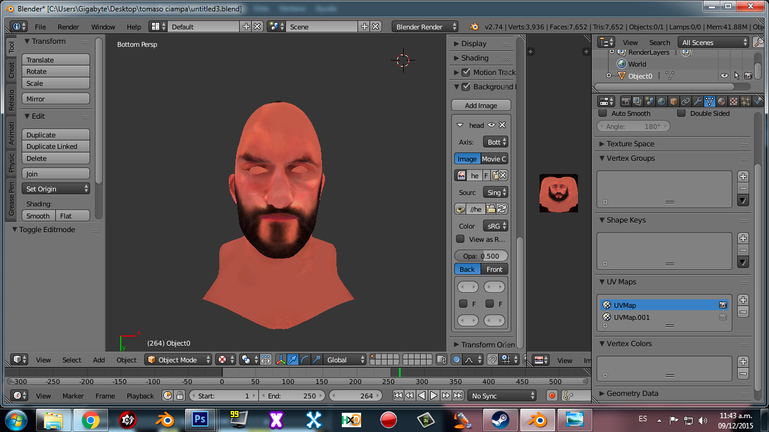This screenshot has width=769, height=432.
Task: Click the Duplicate Linked button
Action: click(x=56, y=146)
